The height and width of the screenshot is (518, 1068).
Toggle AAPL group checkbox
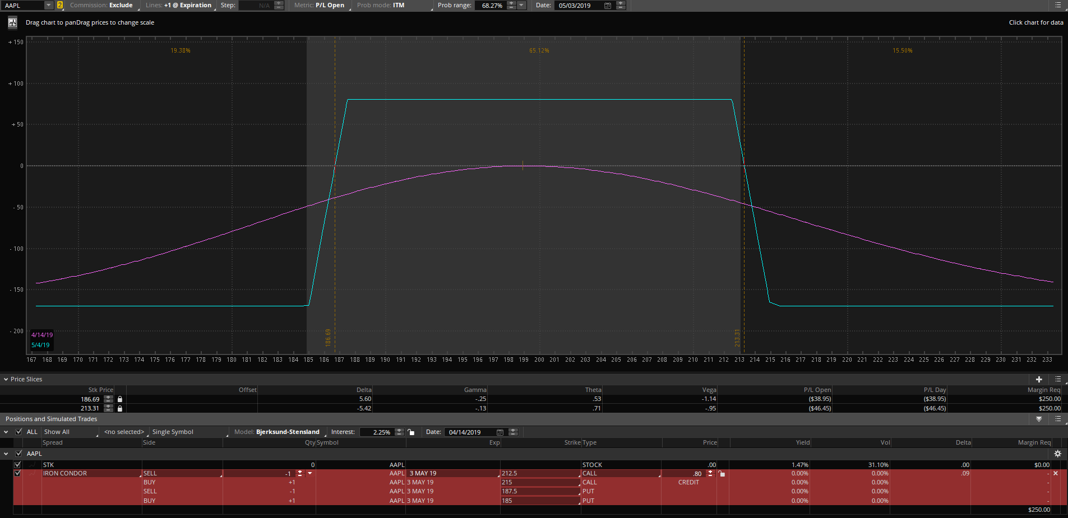click(x=19, y=454)
